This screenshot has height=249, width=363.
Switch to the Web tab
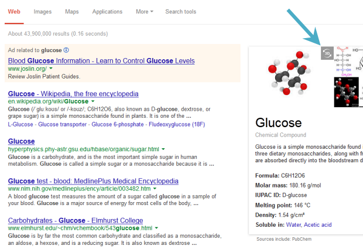tap(14, 12)
